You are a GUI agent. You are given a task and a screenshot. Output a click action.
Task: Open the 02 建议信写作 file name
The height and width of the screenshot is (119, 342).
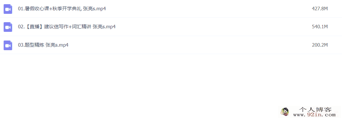coord(67,27)
